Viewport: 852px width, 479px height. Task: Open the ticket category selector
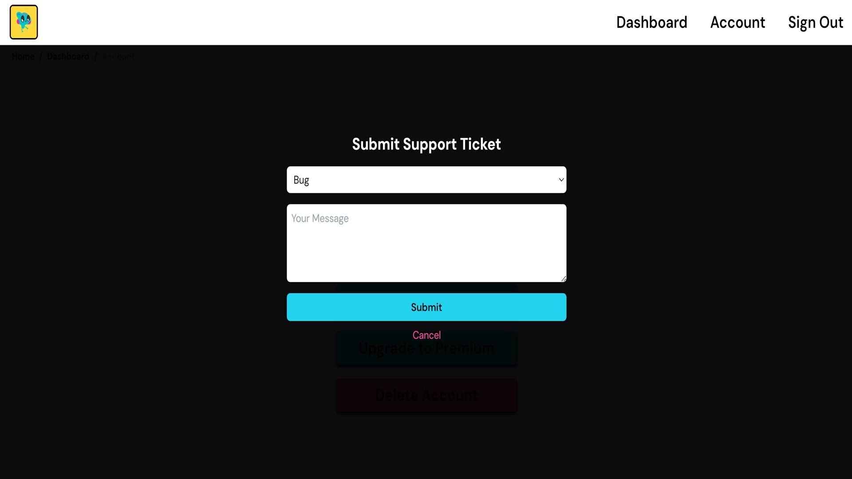(x=426, y=180)
